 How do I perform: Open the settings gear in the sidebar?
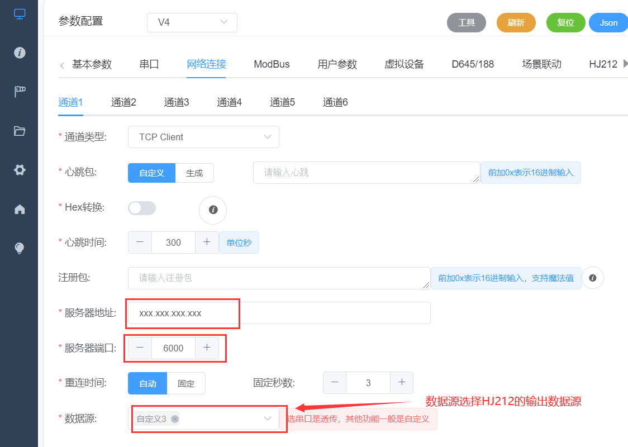pos(18,170)
